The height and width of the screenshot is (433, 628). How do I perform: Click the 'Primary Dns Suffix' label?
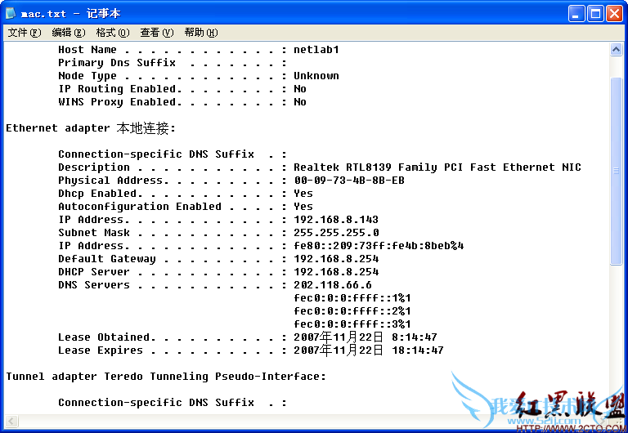pos(117,63)
